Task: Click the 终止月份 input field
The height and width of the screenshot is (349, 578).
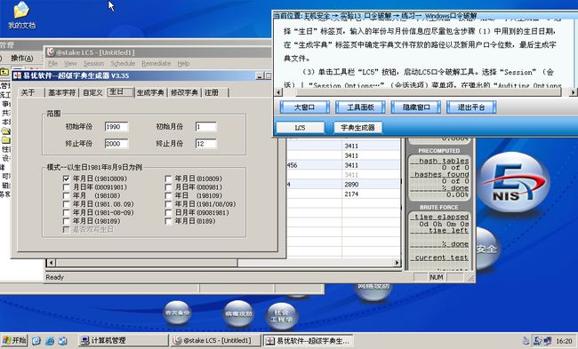Action: (206, 144)
